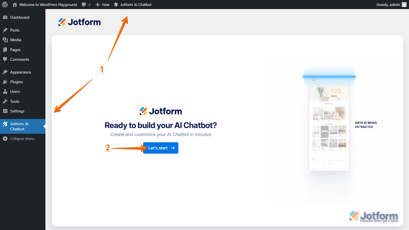
Task: Click "Create and customize your AI Chatbot in minutes"
Action: pos(161,134)
